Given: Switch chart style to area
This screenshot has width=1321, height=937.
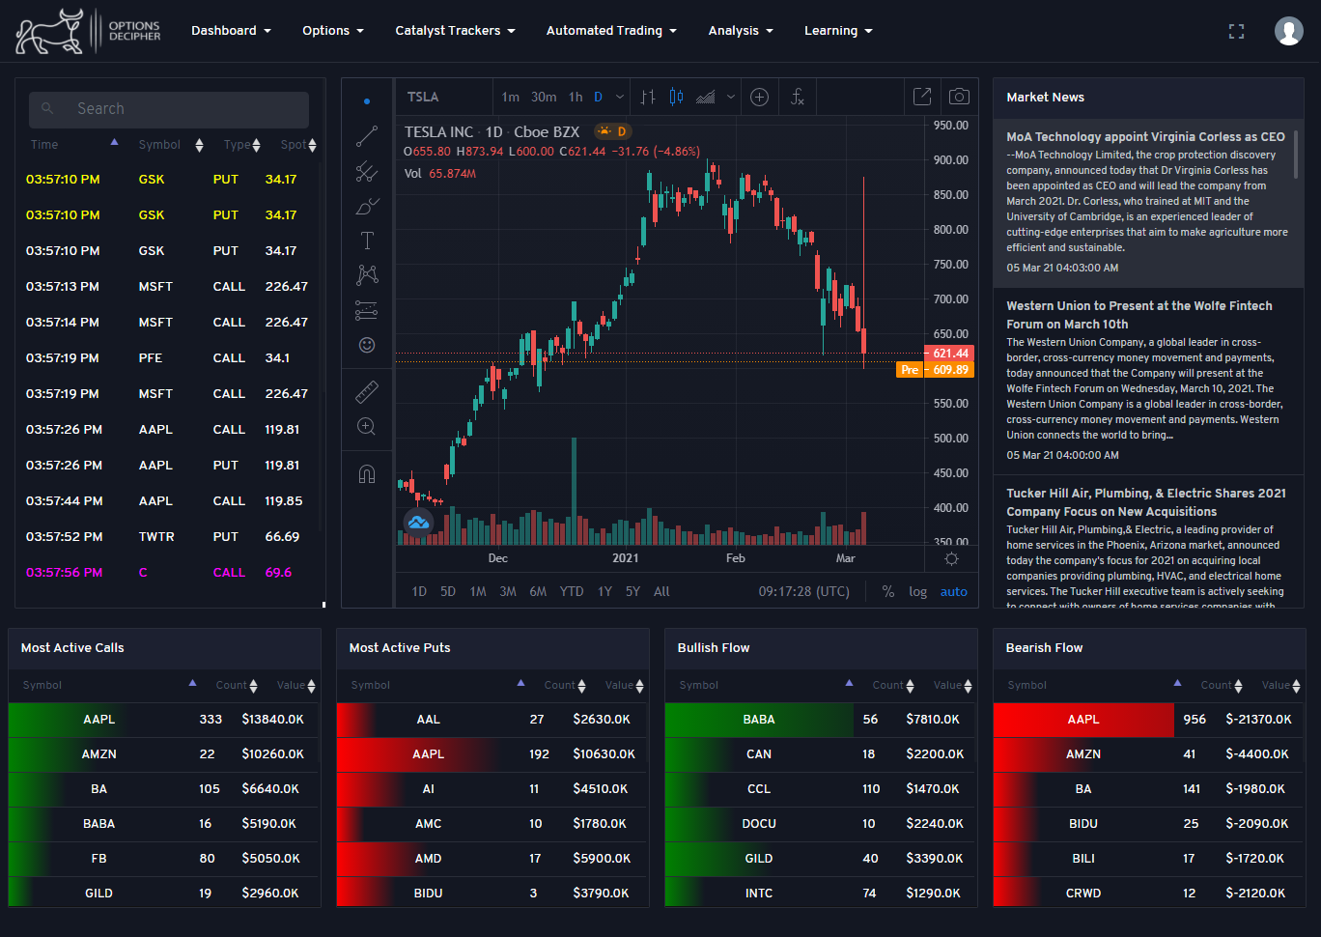Looking at the screenshot, I should tap(706, 97).
